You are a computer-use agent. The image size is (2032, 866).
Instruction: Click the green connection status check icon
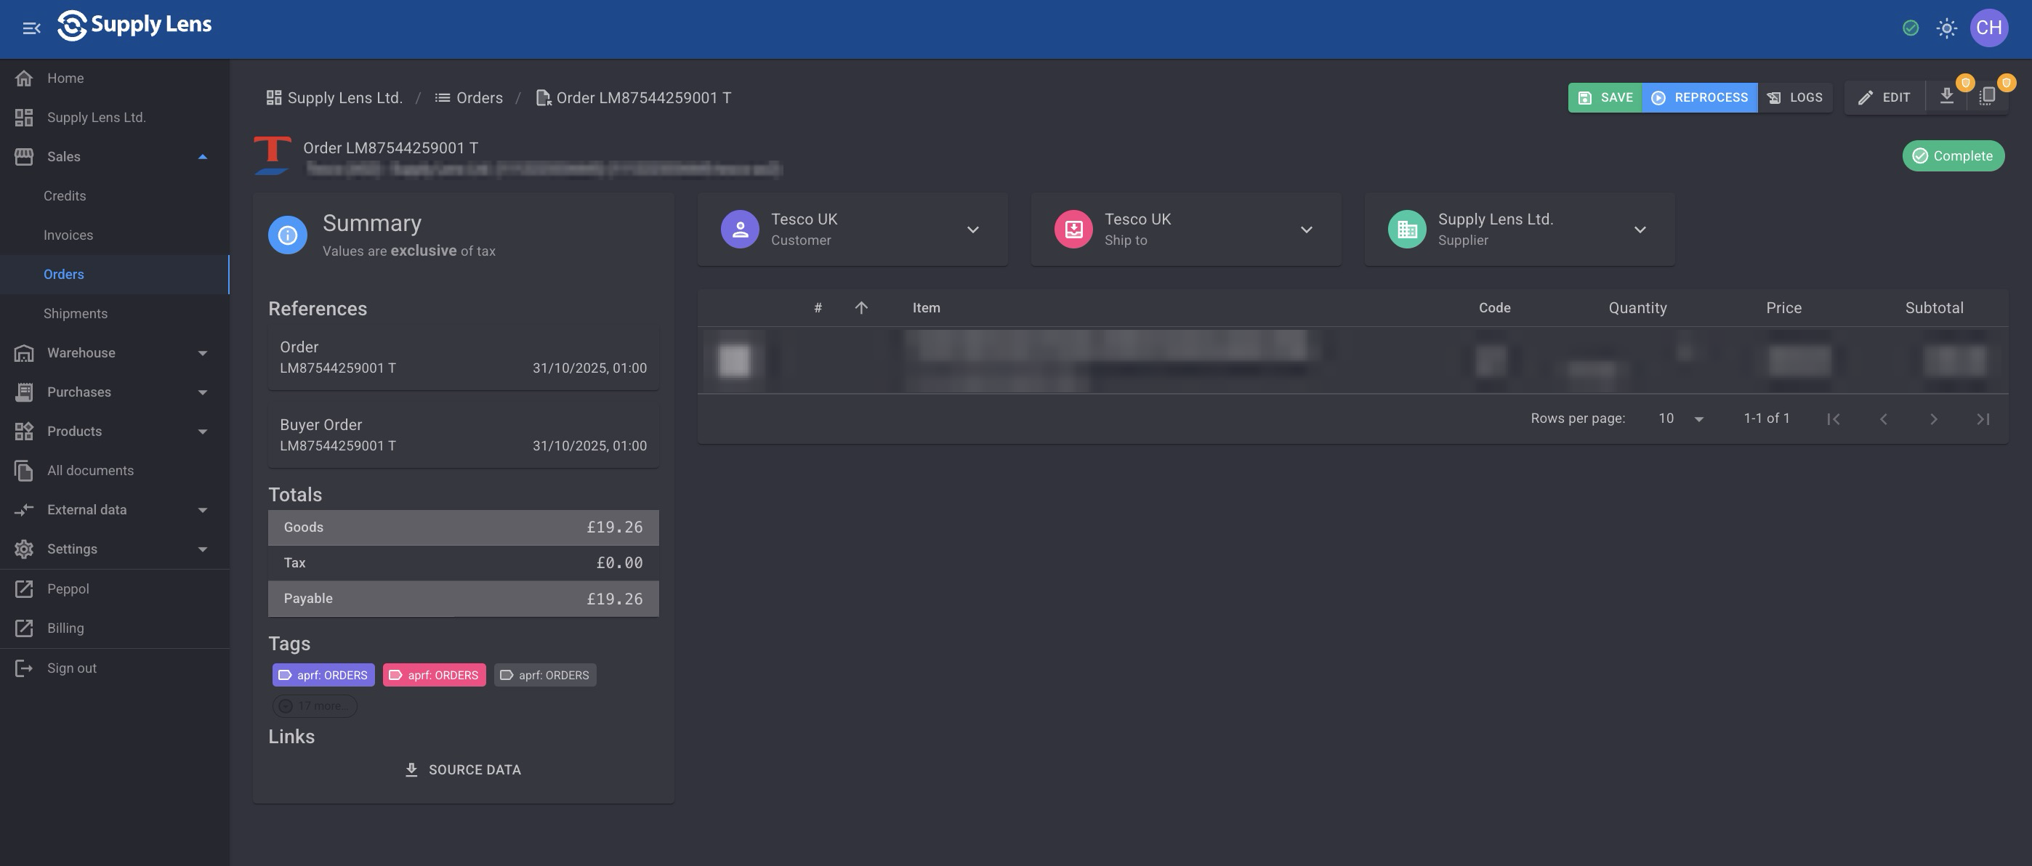[x=1910, y=28]
